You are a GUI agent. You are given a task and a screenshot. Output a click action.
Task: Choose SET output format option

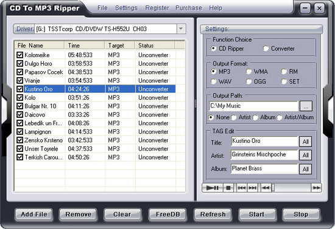pyautogui.click(x=284, y=81)
